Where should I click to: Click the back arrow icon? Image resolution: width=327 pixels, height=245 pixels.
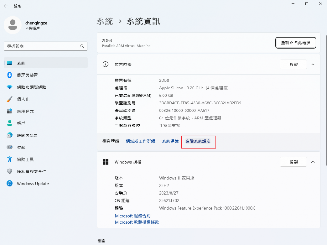(x=6, y=6)
